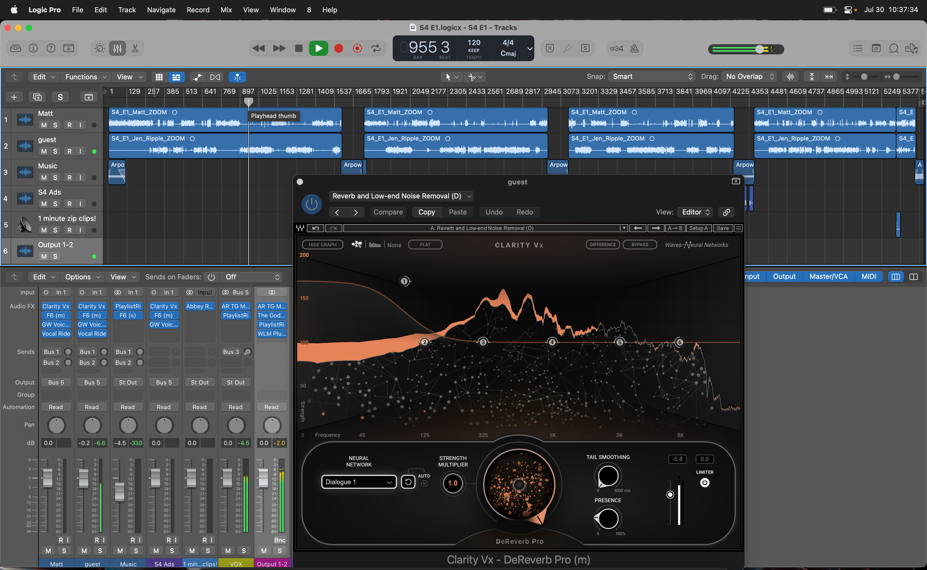
Task: Click the TAIL SMOOTHING knob
Action: 608,476
